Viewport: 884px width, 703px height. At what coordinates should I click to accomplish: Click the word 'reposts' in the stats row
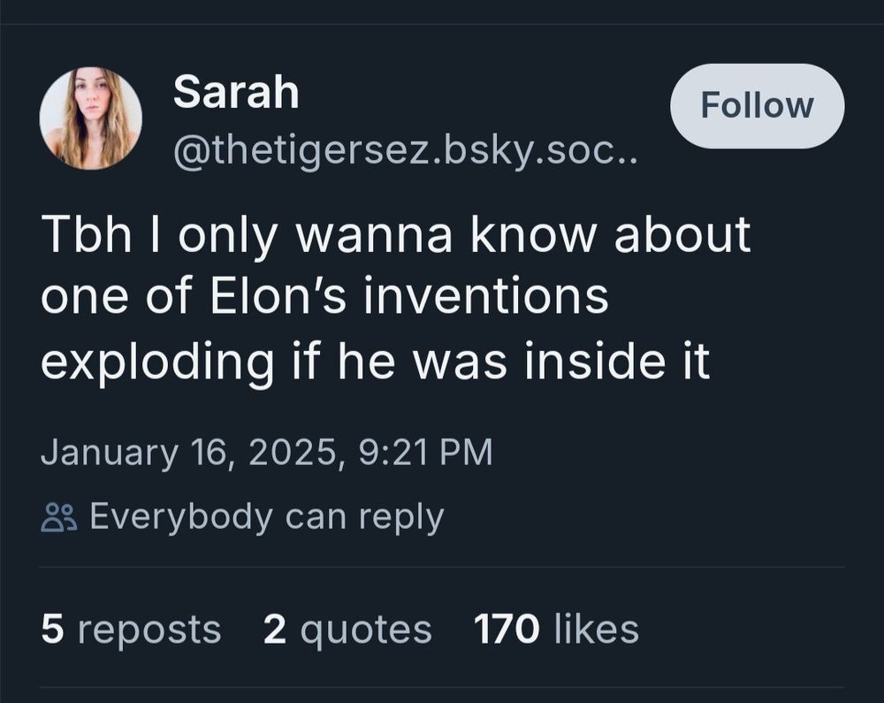(149, 630)
